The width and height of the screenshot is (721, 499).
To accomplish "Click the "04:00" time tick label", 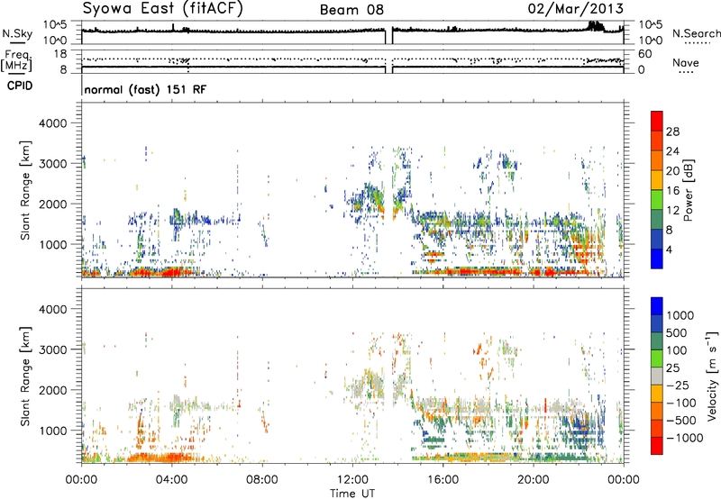I will (x=171, y=480).
